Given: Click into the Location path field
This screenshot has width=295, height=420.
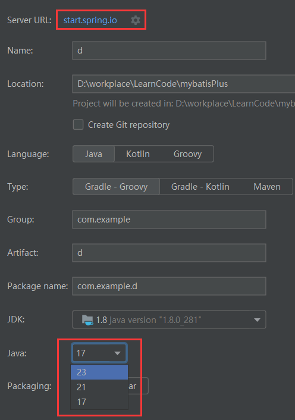Looking at the screenshot, I should [184, 84].
